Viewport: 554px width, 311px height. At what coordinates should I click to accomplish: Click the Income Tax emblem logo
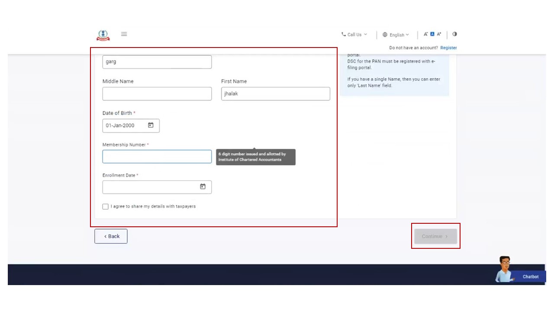point(103,35)
